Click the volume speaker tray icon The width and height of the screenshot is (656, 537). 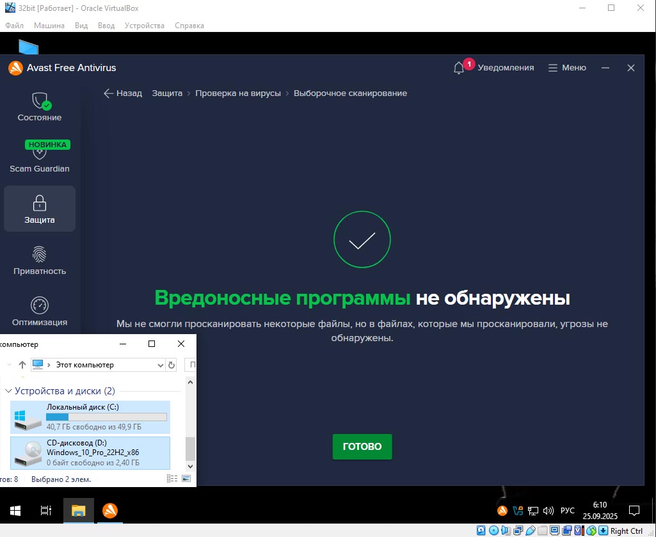click(548, 511)
